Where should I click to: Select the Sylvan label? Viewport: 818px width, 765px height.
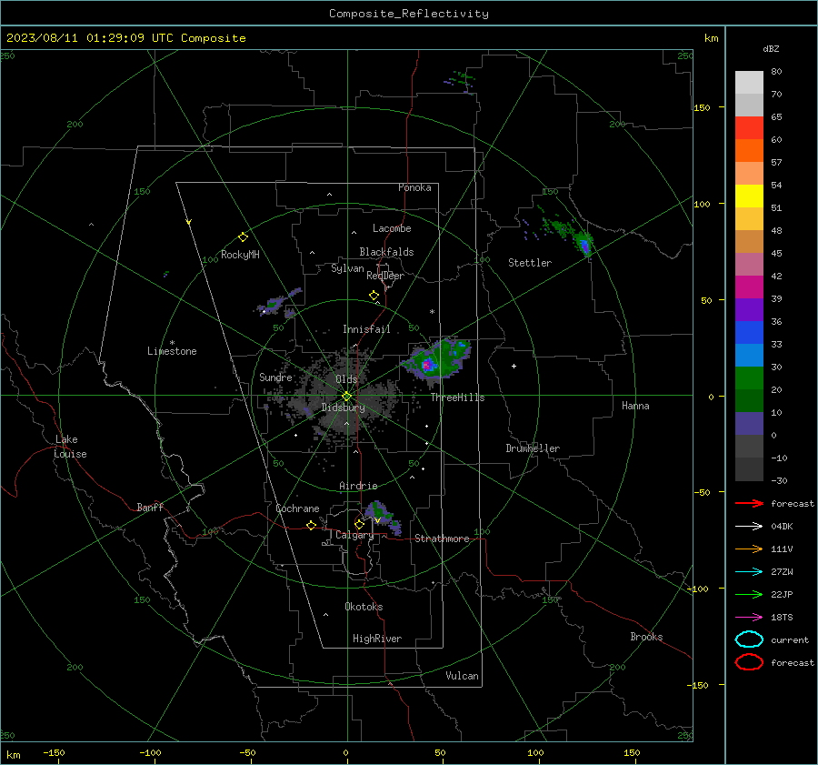(x=347, y=268)
